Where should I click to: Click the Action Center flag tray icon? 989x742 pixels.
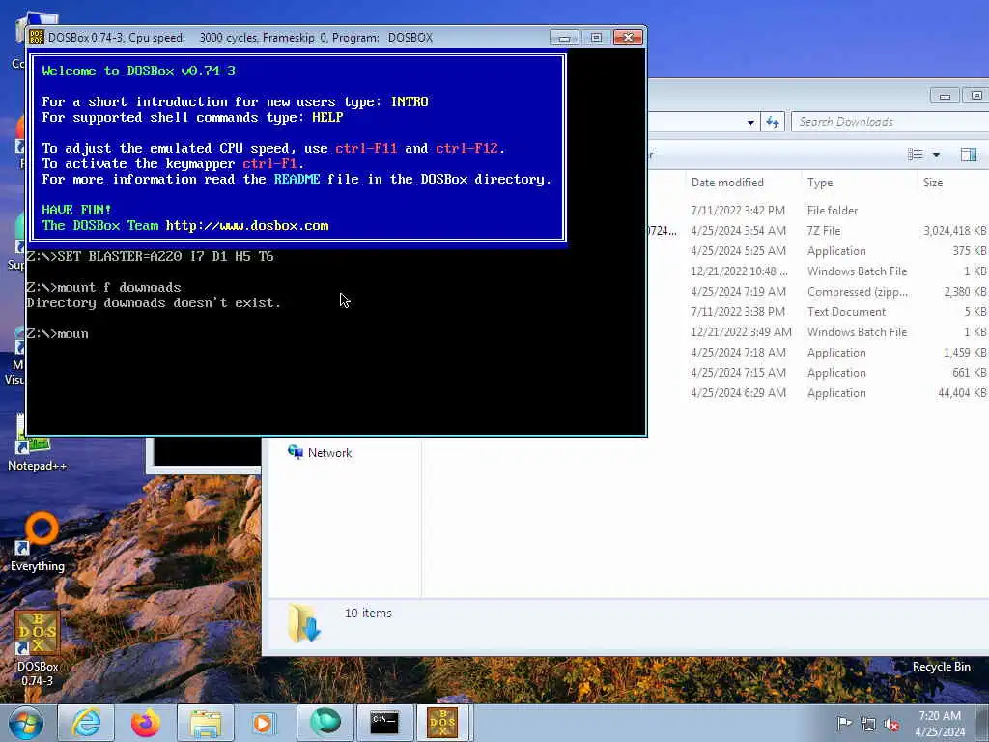(x=843, y=723)
